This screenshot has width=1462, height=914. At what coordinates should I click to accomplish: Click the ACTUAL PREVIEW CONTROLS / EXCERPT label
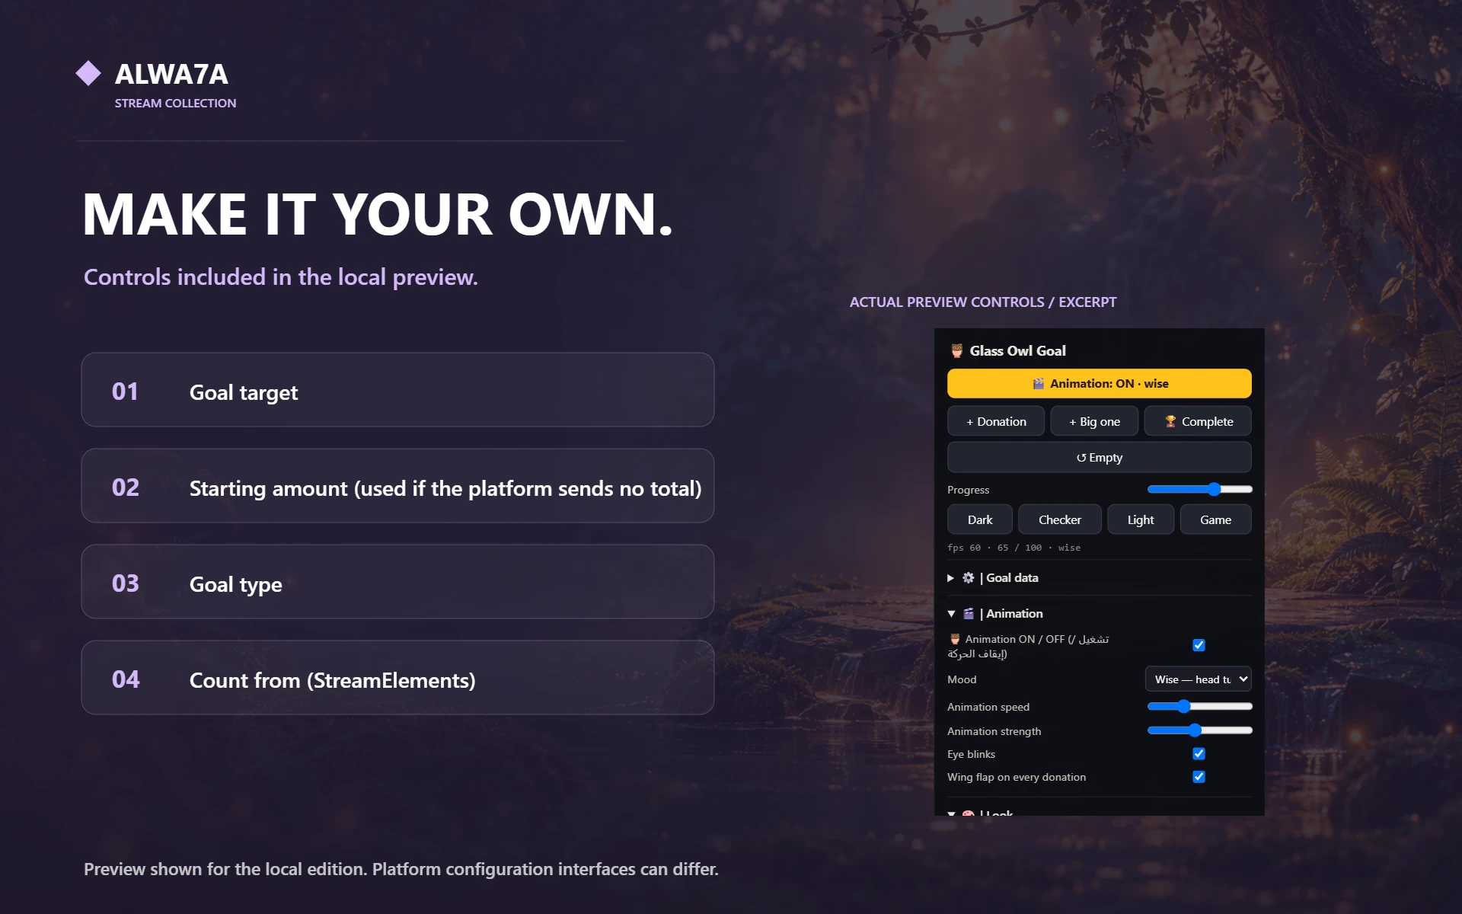pos(983,302)
